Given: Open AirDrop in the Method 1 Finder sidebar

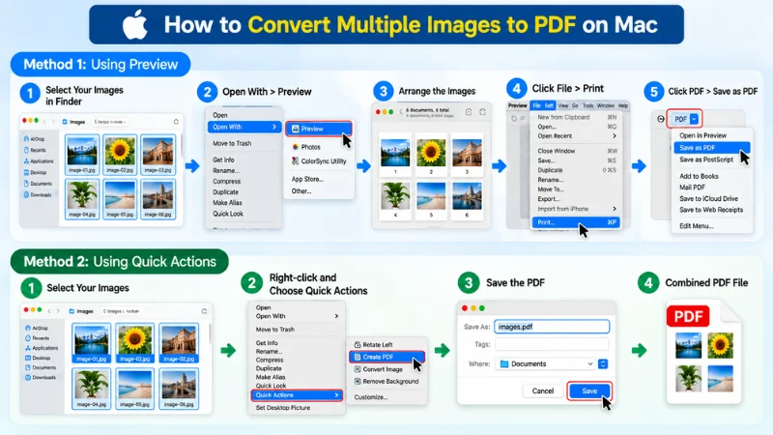Looking at the screenshot, I should point(34,139).
